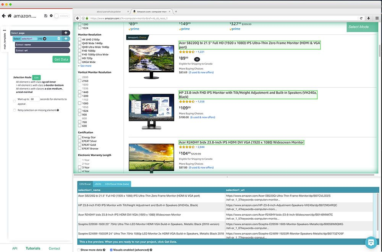Click the Select Mode button
This screenshot has height=252, width=382.
click(x=362, y=27)
